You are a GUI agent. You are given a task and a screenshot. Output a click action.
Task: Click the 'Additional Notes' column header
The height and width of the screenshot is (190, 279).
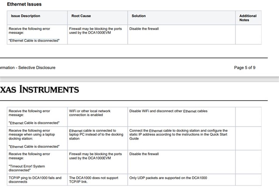[248, 18]
